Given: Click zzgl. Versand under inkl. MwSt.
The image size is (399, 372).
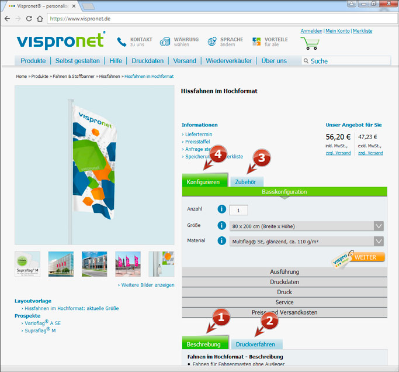Looking at the screenshot, I should pyautogui.click(x=338, y=153).
